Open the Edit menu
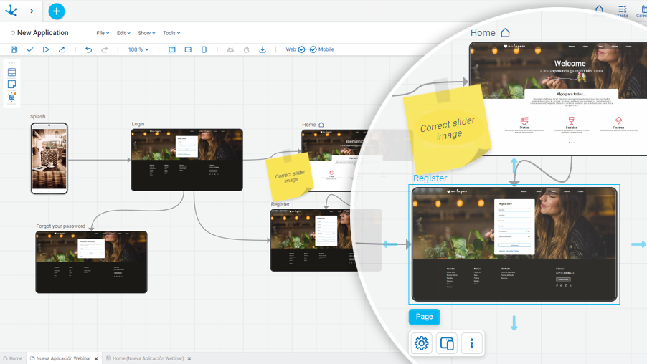Image resolution: width=647 pixels, height=364 pixels. pyautogui.click(x=123, y=33)
